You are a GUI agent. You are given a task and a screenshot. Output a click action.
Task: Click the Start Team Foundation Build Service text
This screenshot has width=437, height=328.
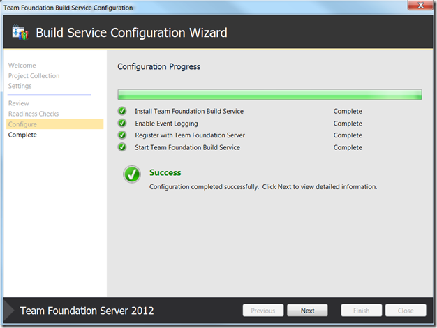(187, 147)
